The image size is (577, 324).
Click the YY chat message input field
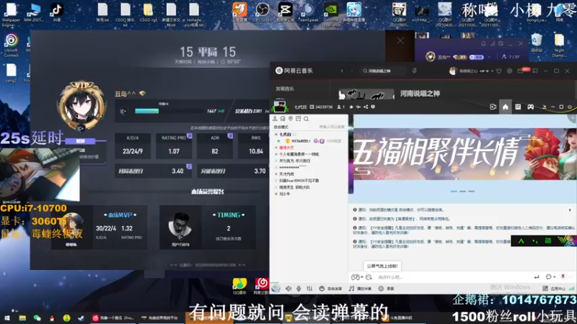click(453, 277)
